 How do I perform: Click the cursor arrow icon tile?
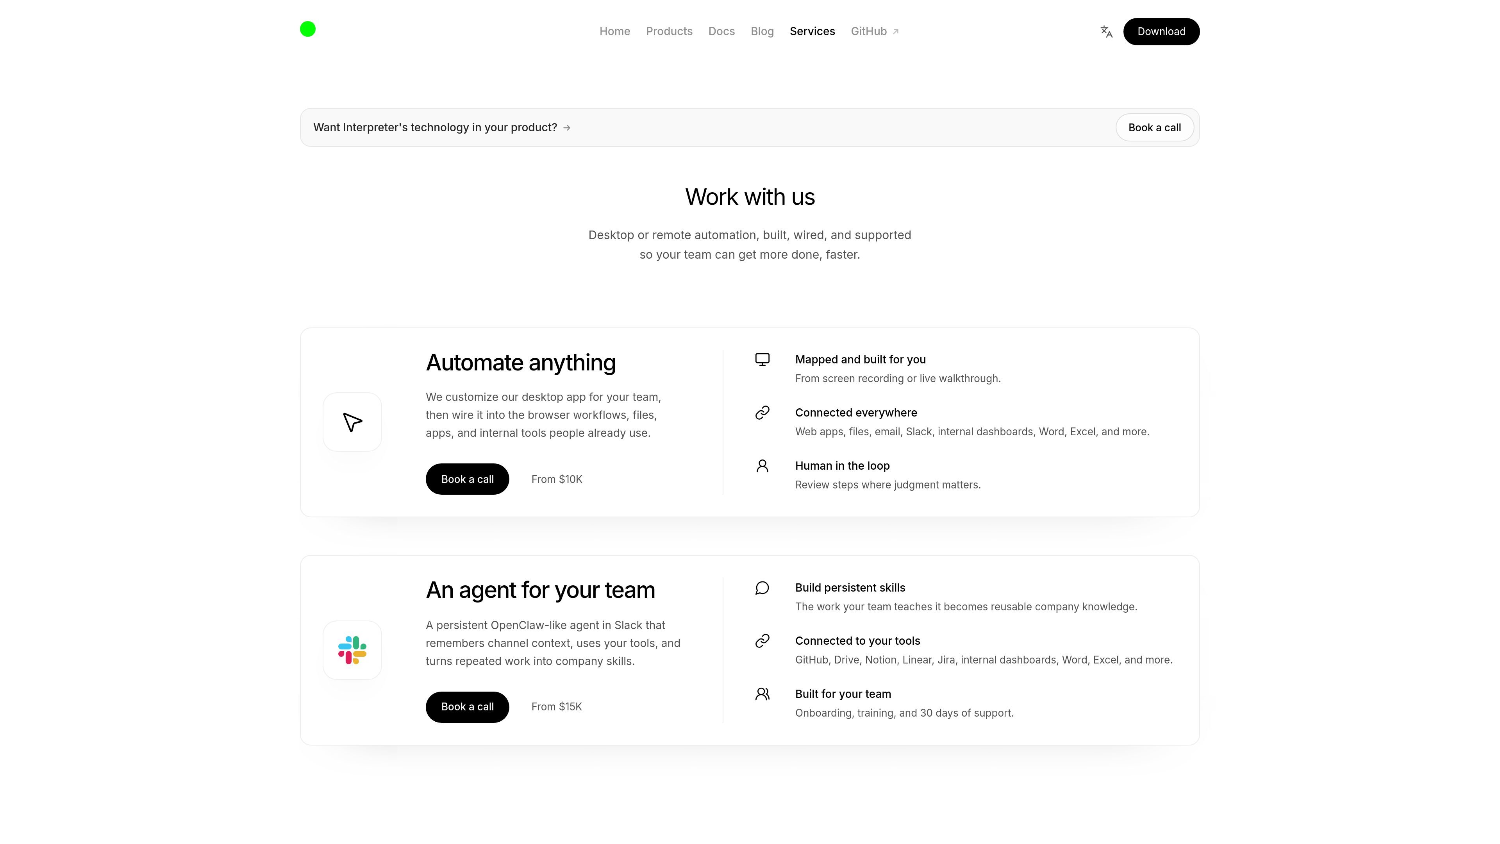352,422
